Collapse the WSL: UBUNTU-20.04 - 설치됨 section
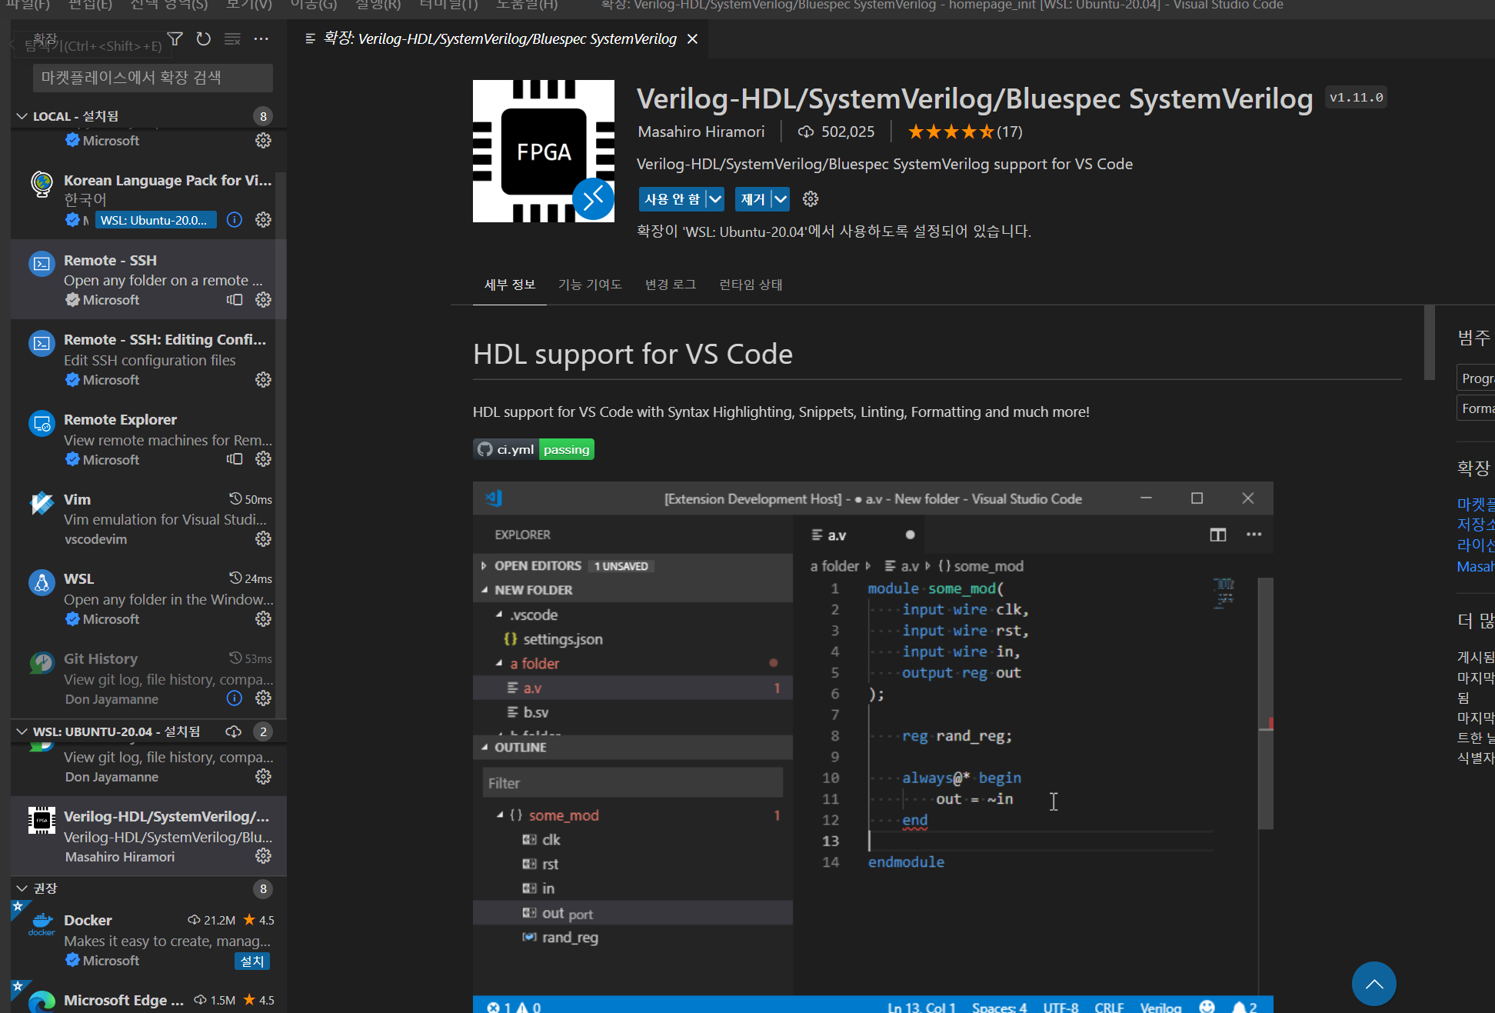This screenshot has height=1013, width=1495. tap(22, 731)
